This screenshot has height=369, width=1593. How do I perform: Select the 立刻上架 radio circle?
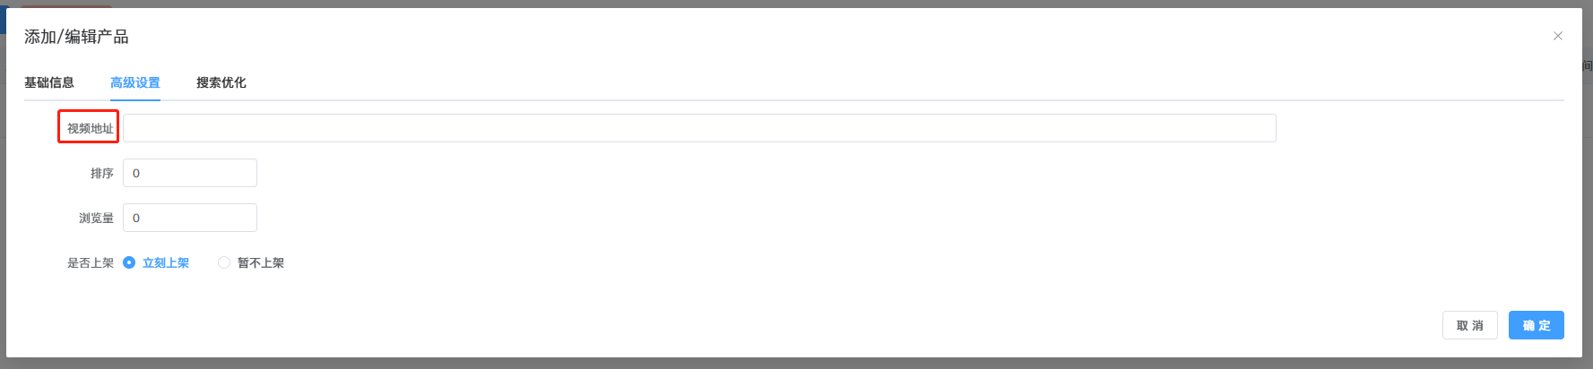point(129,262)
